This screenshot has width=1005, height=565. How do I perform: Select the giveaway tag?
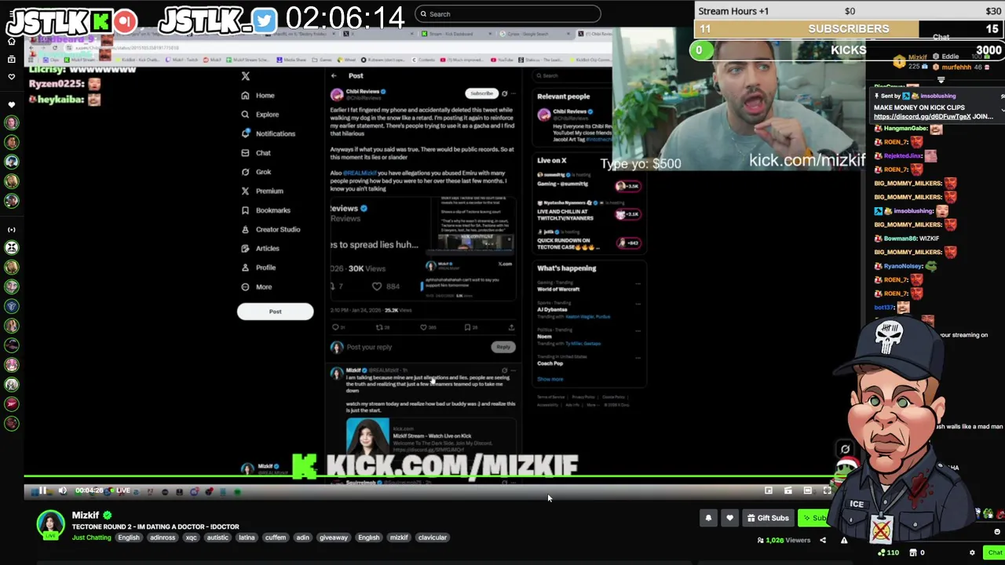(334, 538)
